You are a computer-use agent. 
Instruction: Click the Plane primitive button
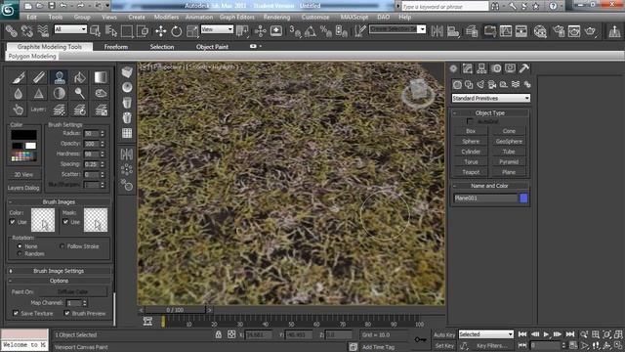click(509, 172)
